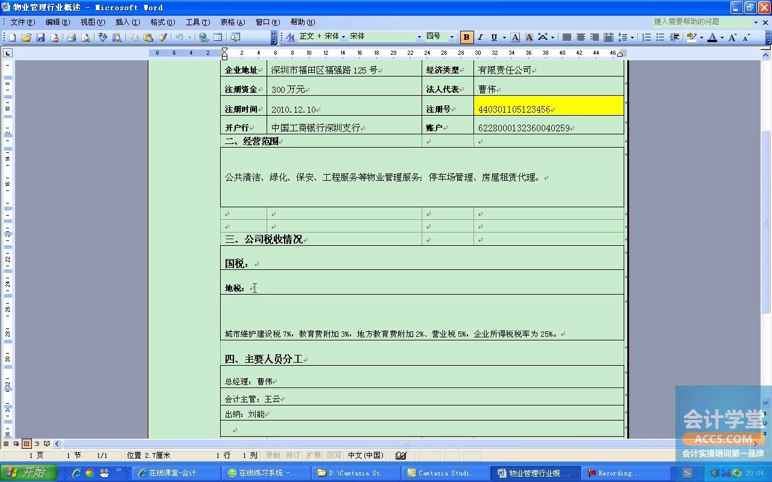Open Print Preview
The height and width of the screenshot is (482, 772).
pos(86,37)
